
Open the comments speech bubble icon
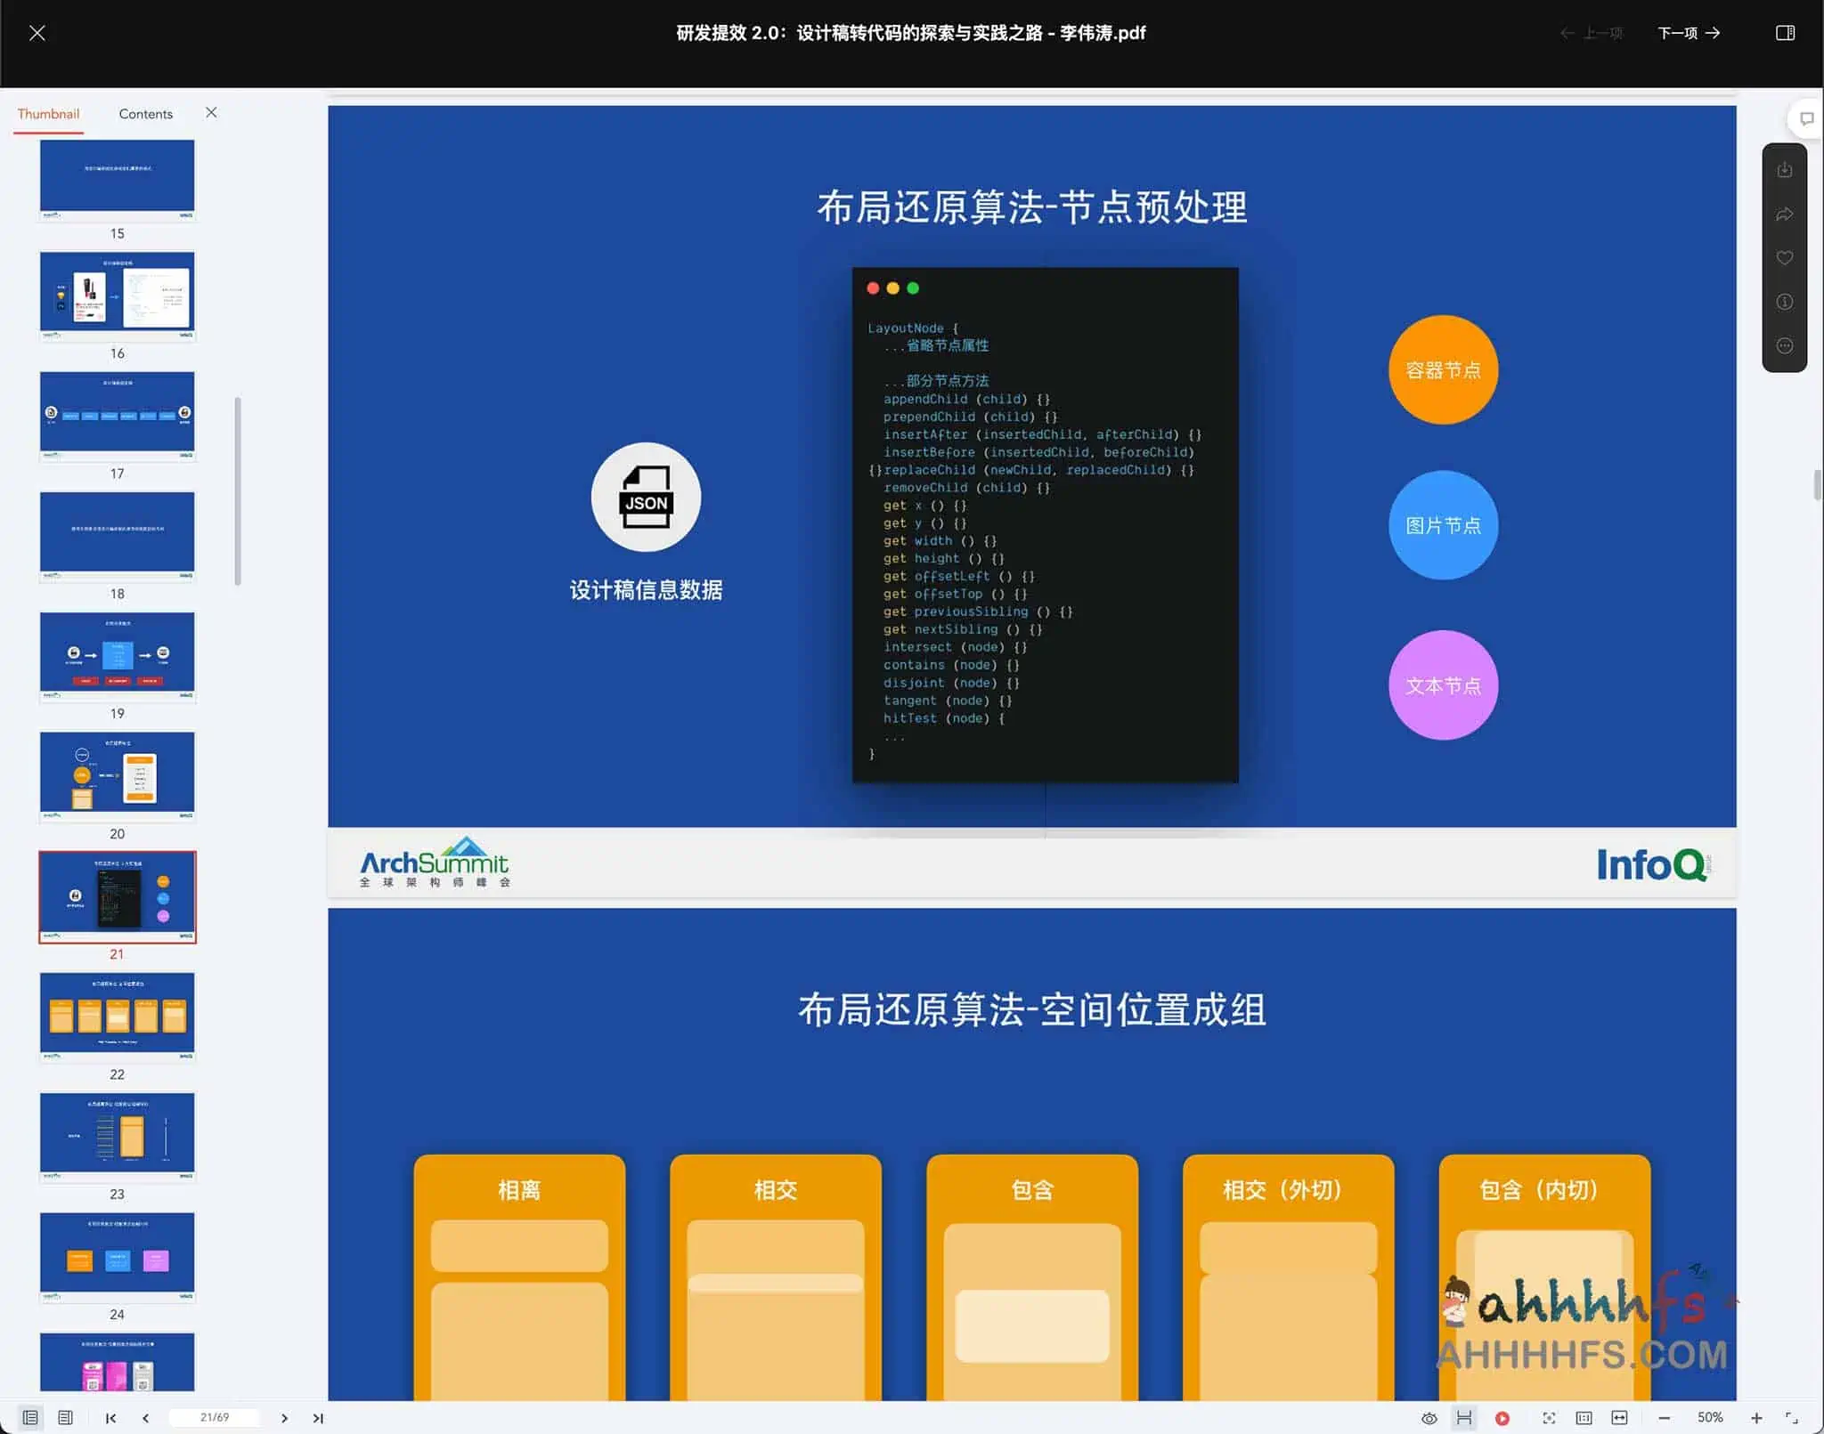[x=1806, y=118]
